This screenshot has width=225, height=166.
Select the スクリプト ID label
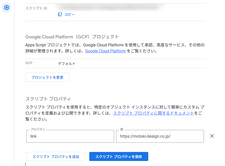tap(36, 8)
